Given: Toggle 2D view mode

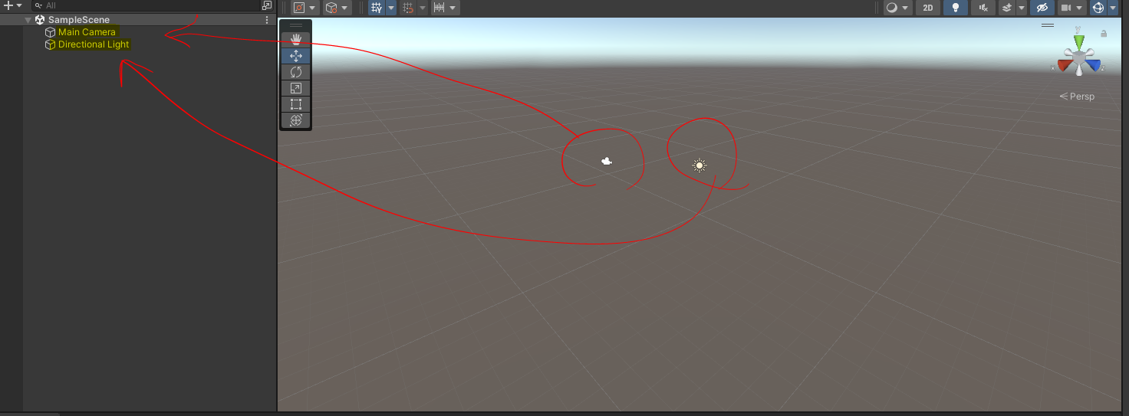Looking at the screenshot, I should coord(928,8).
